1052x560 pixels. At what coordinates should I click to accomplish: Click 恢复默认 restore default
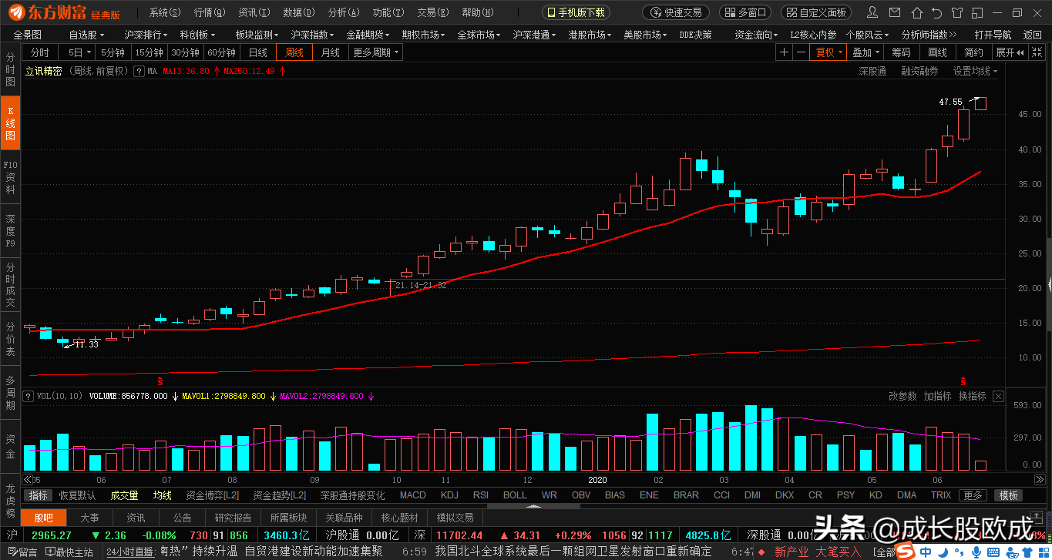click(x=78, y=495)
